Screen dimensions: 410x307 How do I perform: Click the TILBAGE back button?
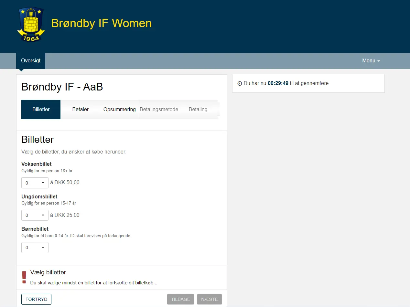pyautogui.click(x=180, y=299)
